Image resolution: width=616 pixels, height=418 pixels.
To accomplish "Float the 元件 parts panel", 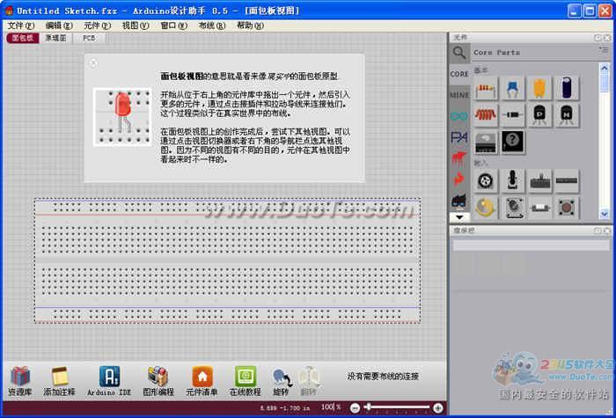I will click(x=598, y=38).
